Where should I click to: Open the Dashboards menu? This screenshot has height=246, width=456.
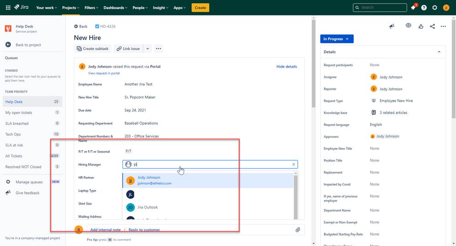116,8
